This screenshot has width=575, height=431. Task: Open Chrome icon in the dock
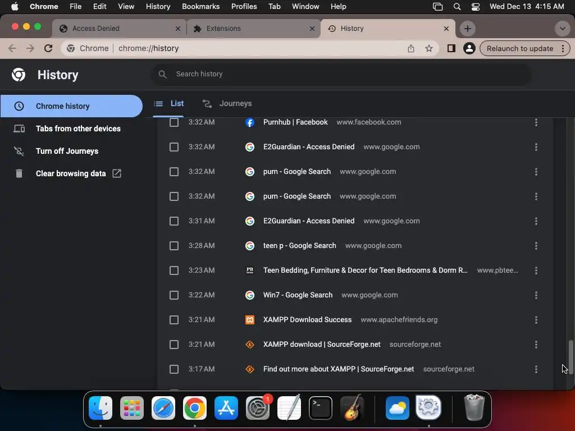[x=195, y=407]
